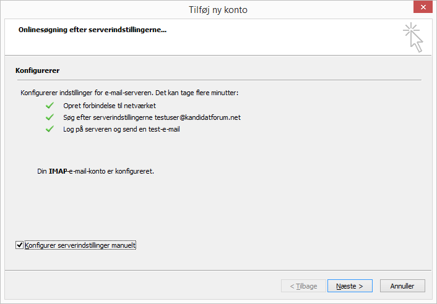Click the green checkmark beside Opret forbindelse
This screenshot has height=304, width=437.
[x=50, y=106]
